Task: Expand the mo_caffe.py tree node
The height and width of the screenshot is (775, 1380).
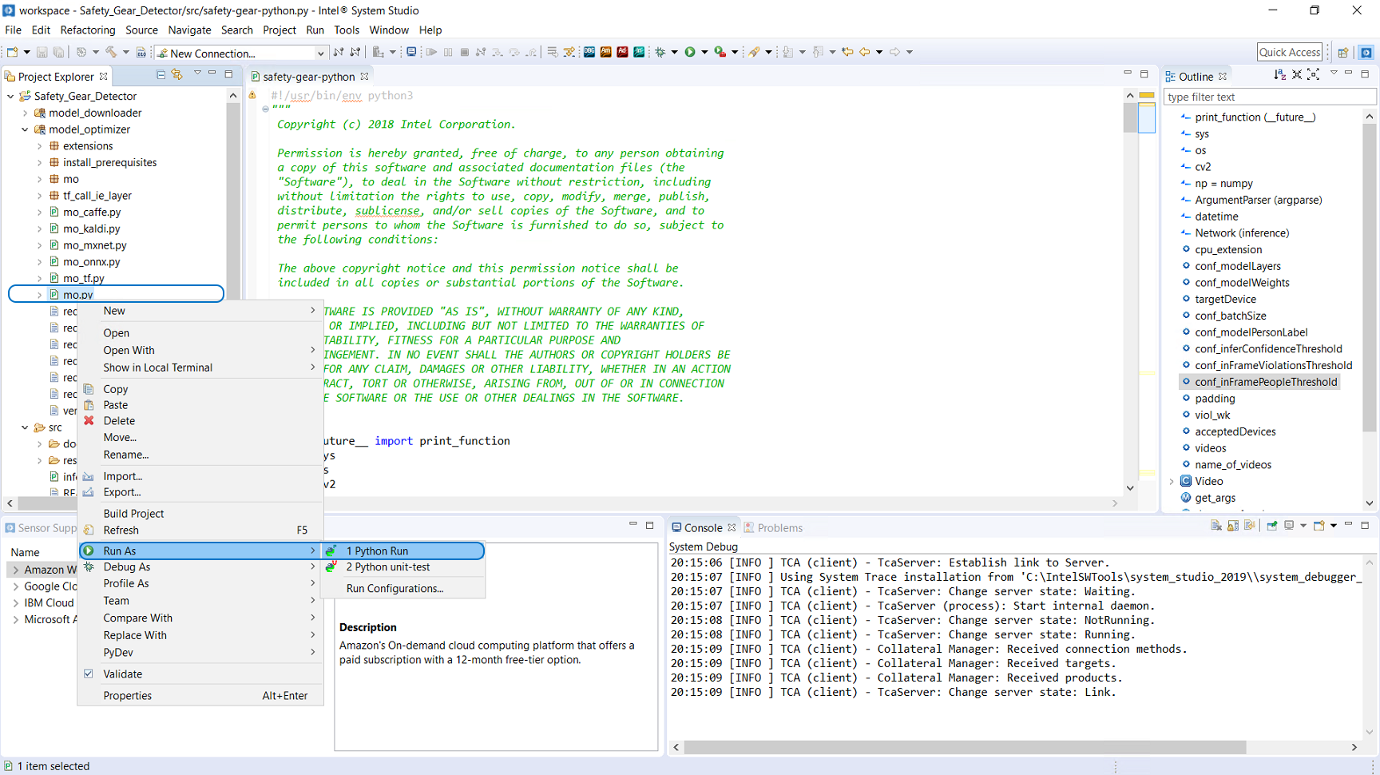Action: [x=40, y=213]
